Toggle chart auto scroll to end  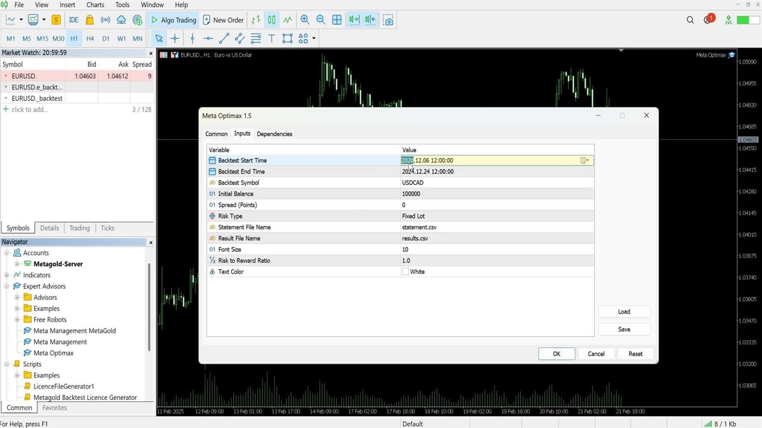354,20
